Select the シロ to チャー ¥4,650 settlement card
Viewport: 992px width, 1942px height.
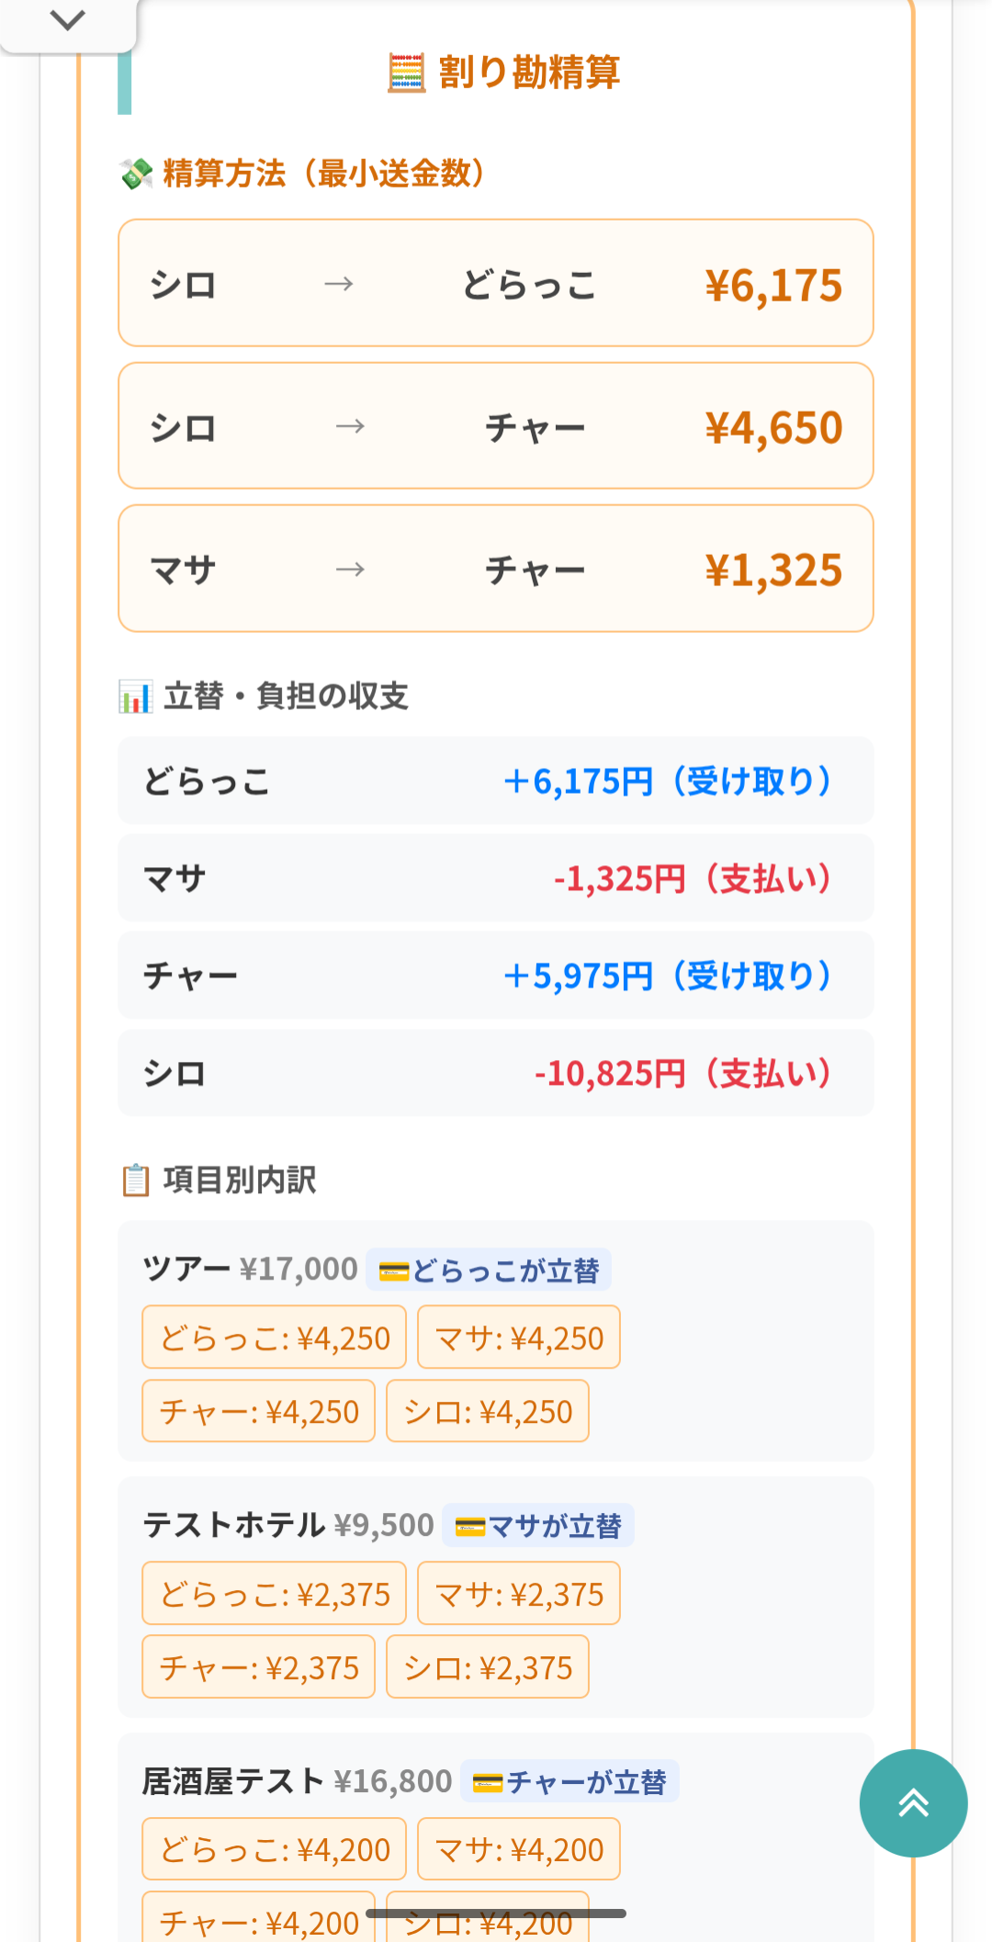point(495,426)
